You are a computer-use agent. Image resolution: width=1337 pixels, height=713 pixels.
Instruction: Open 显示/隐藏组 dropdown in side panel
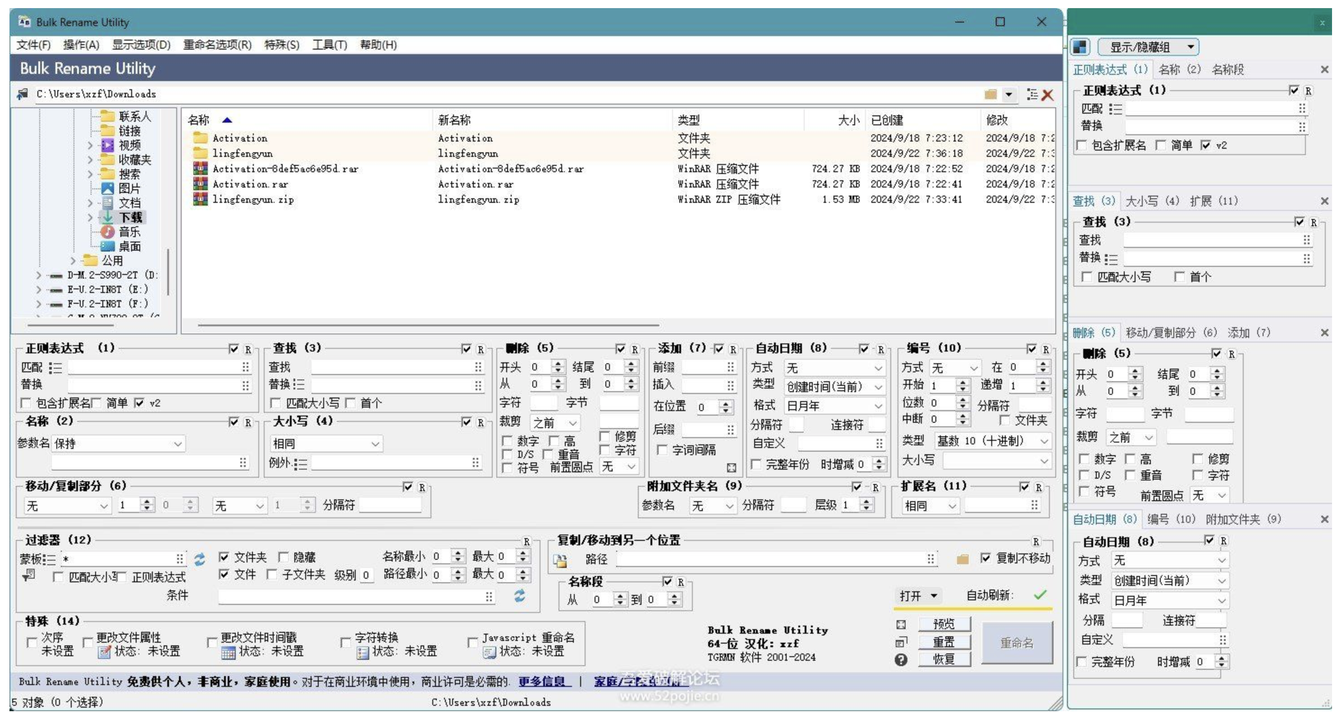[x=1148, y=47]
